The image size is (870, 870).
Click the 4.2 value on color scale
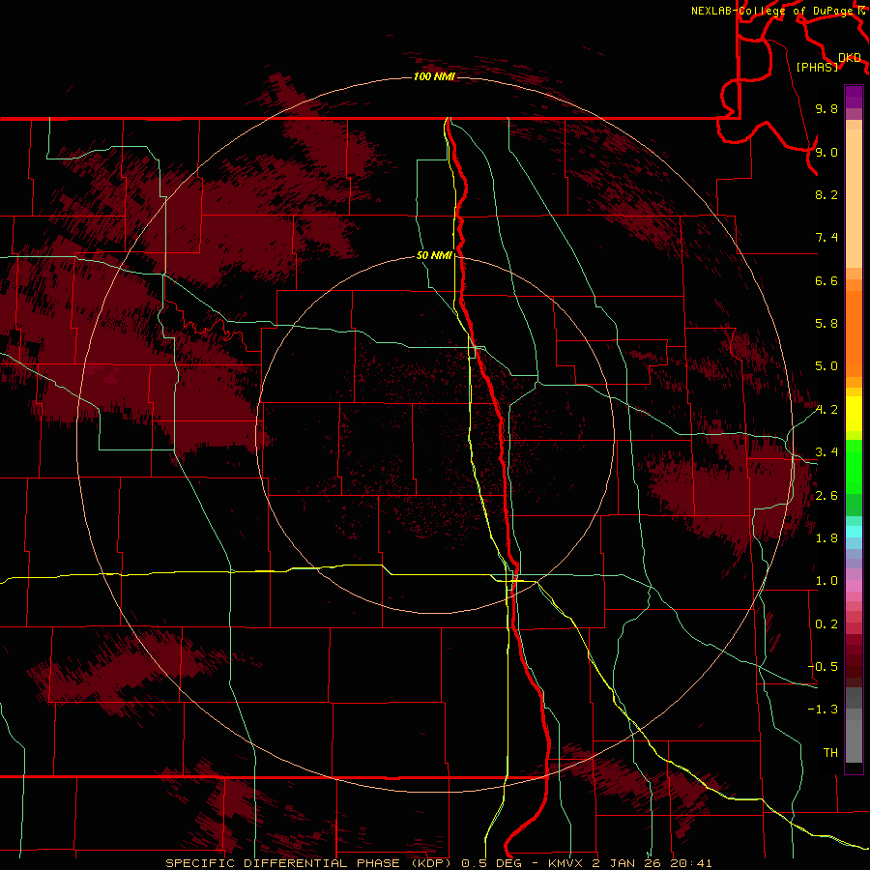click(x=826, y=410)
